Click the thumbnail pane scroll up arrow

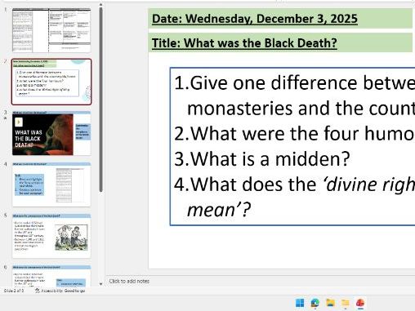pyautogui.click(x=100, y=5)
